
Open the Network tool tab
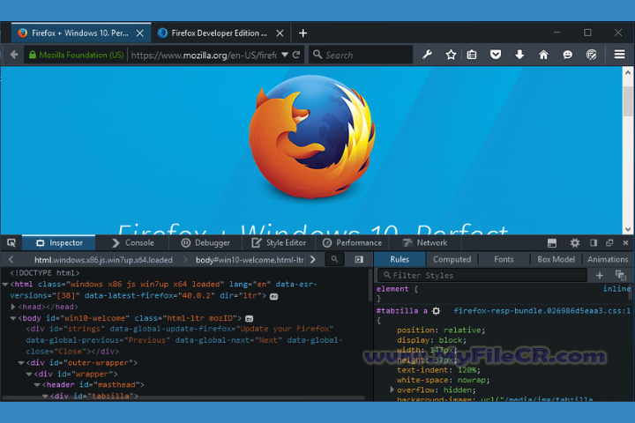click(x=425, y=243)
